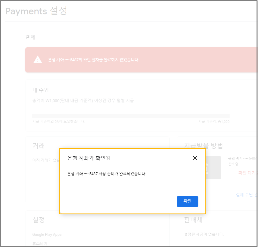Click the 설정 card heading
The height and width of the screenshot is (247, 258).
click(x=39, y=220)
